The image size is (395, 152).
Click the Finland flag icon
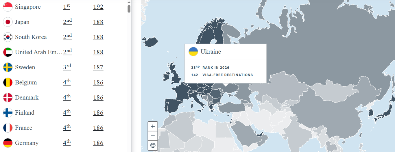[x=8, y=113]
